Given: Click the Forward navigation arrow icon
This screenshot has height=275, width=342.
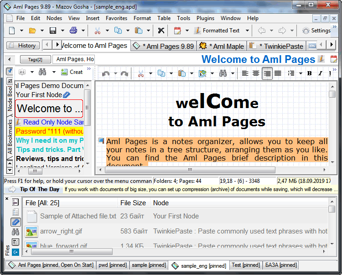Looking at the screenshot, I should [282, 31].
